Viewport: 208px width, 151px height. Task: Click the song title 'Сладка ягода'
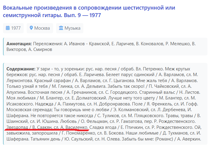[103, 127]
